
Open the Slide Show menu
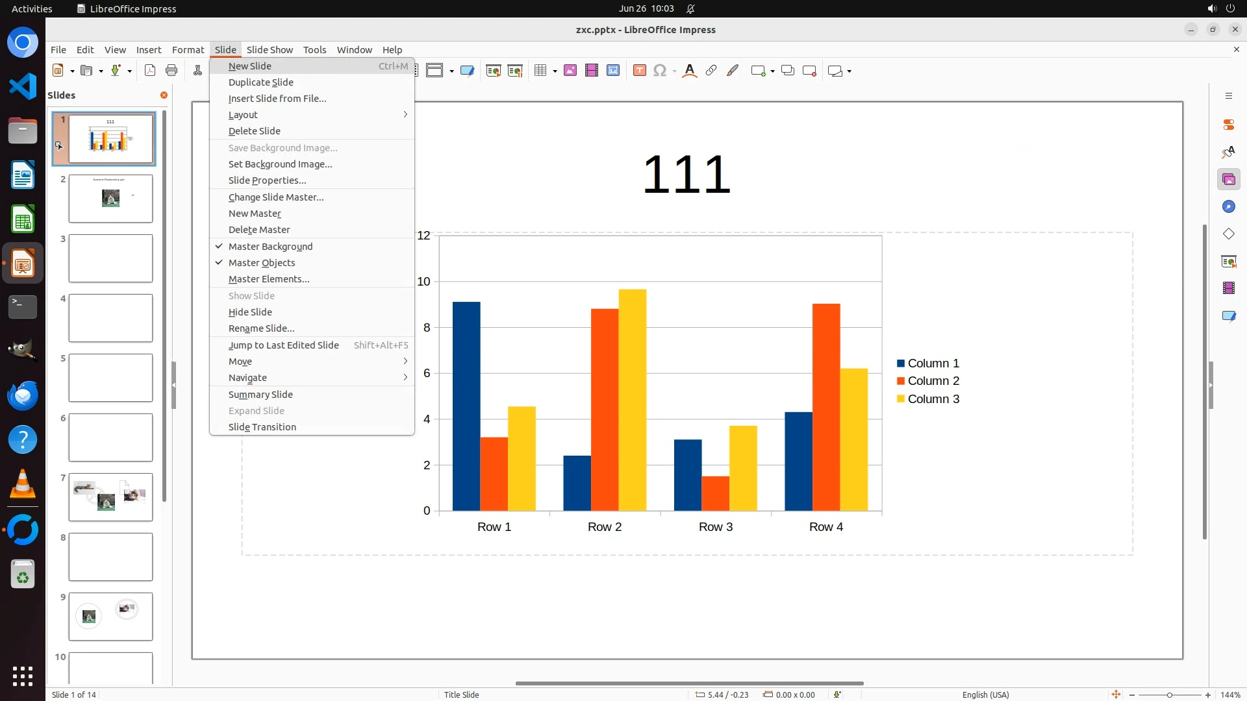click(270, 50)
